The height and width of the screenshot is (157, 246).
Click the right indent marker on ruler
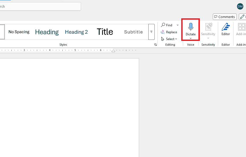(x=113, y=51)
